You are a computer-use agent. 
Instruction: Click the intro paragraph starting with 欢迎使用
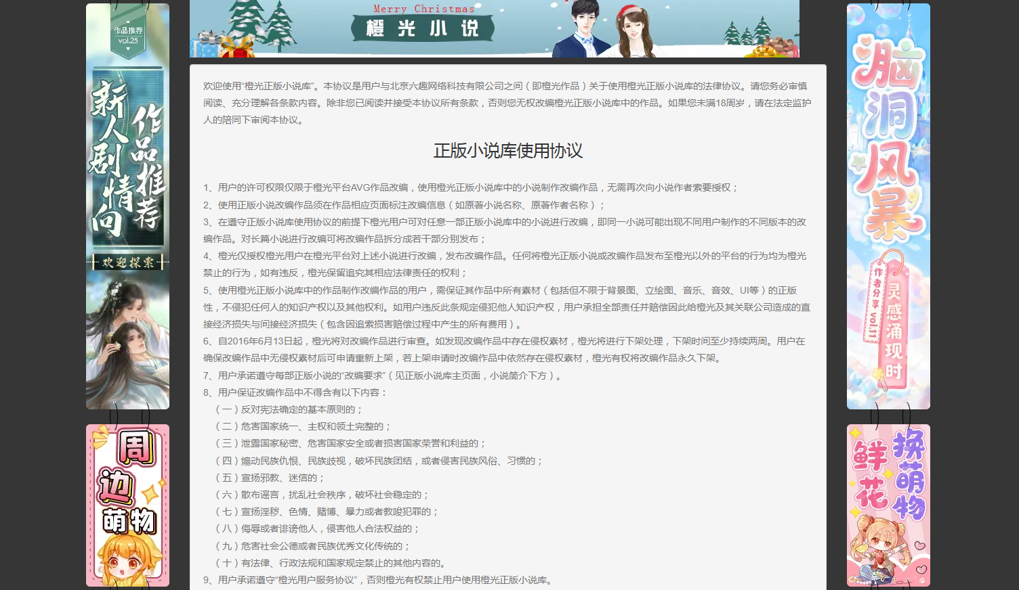tap(507, 103)
